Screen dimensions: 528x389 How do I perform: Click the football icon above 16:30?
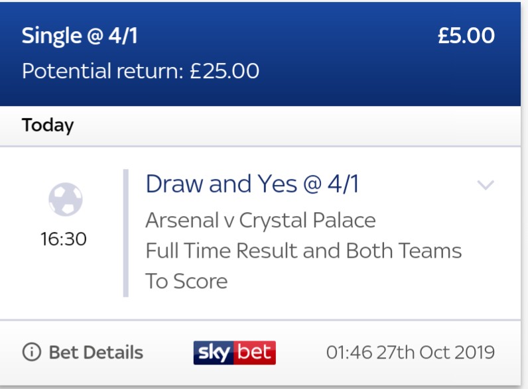(x=65, y=199)
